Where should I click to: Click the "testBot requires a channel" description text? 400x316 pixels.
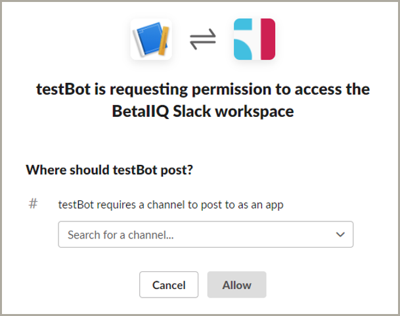[171, 204]
